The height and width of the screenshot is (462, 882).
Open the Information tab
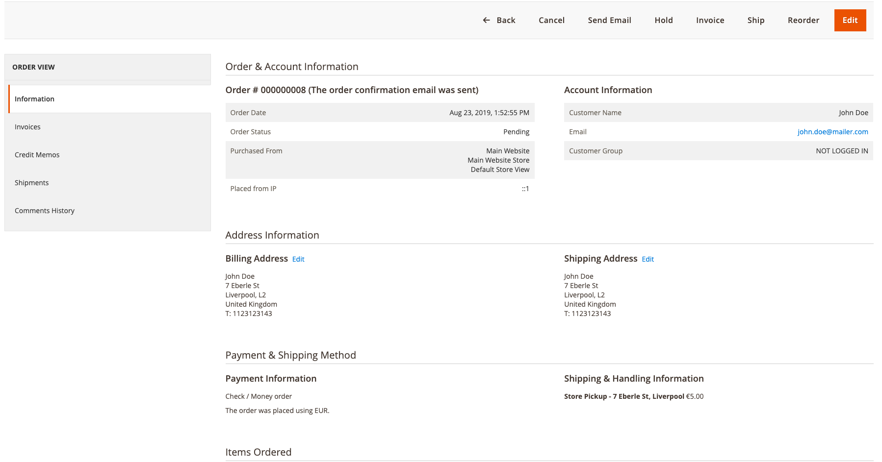34,99
